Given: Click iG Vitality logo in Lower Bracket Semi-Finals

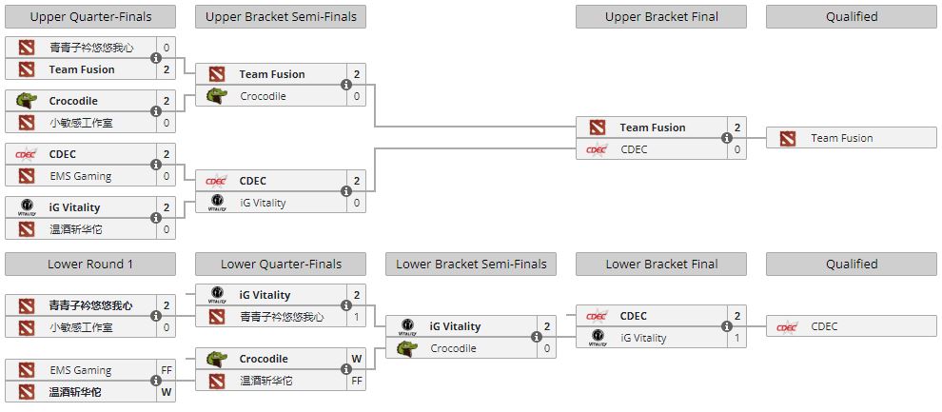Looking at the screenshot, I should [406, 326].
